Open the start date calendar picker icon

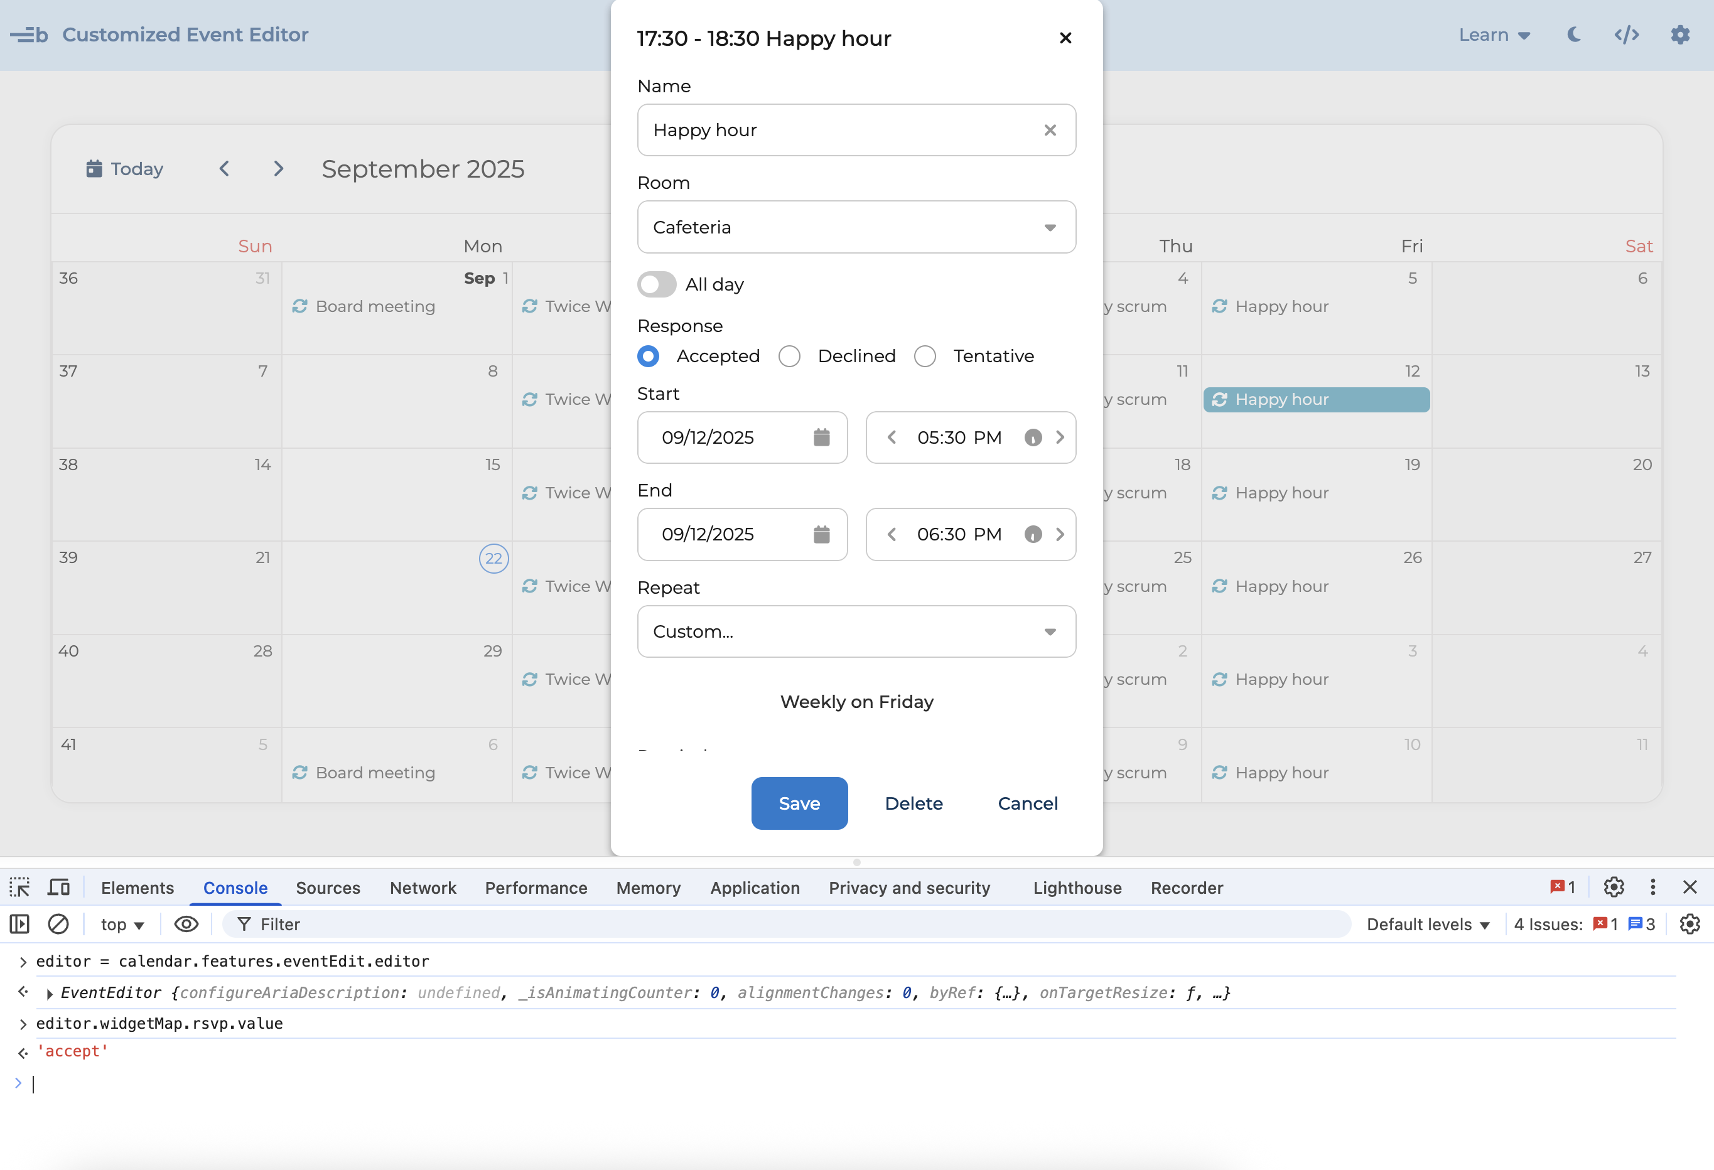(821, 437)
